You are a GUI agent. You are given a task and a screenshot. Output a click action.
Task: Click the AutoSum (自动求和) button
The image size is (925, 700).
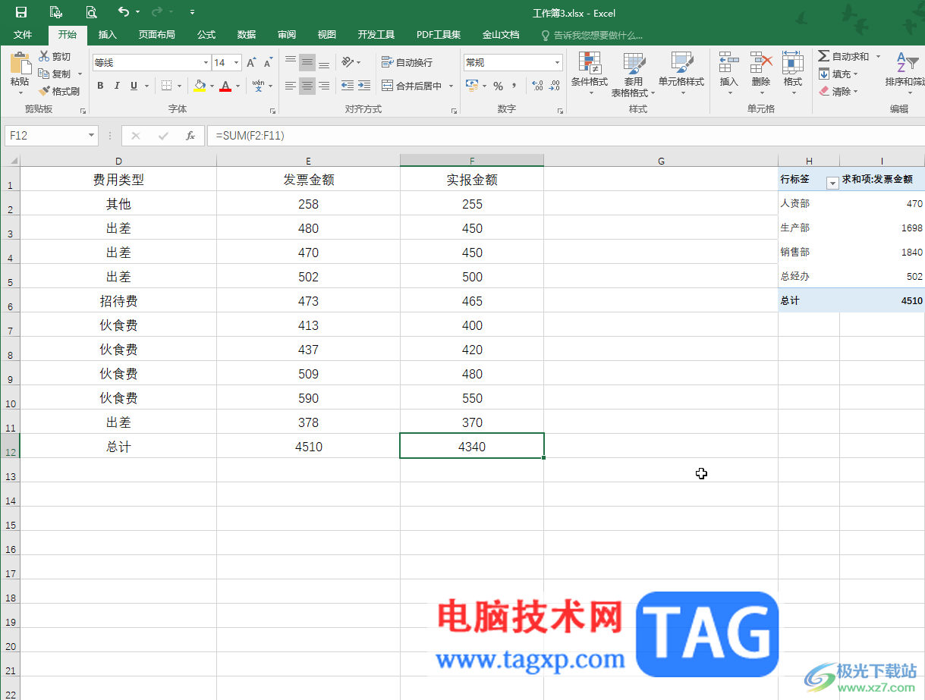pos(844,56)
